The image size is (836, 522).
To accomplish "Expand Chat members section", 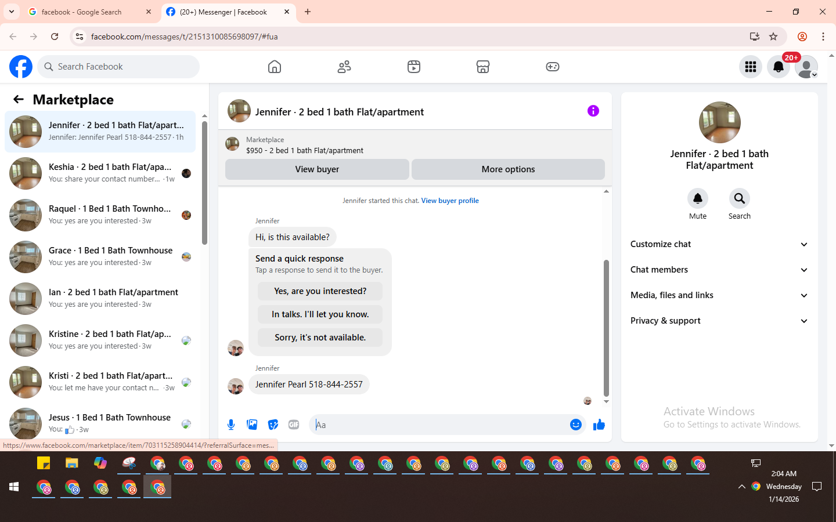I will pyautogui.click(x=719, y=270).
